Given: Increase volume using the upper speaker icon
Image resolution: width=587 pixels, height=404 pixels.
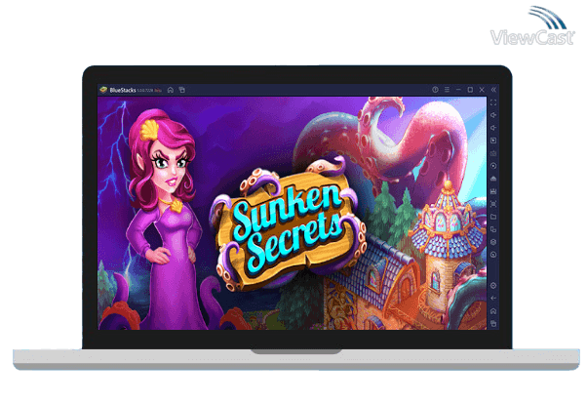Looking at the screenshot, I should [x=493, y=115].
